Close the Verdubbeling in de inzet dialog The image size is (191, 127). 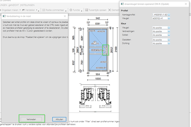point(65,16)
